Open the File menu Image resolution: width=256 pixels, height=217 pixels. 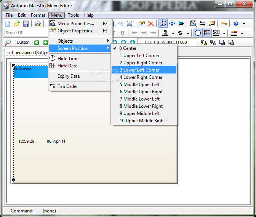pos(9,15)
